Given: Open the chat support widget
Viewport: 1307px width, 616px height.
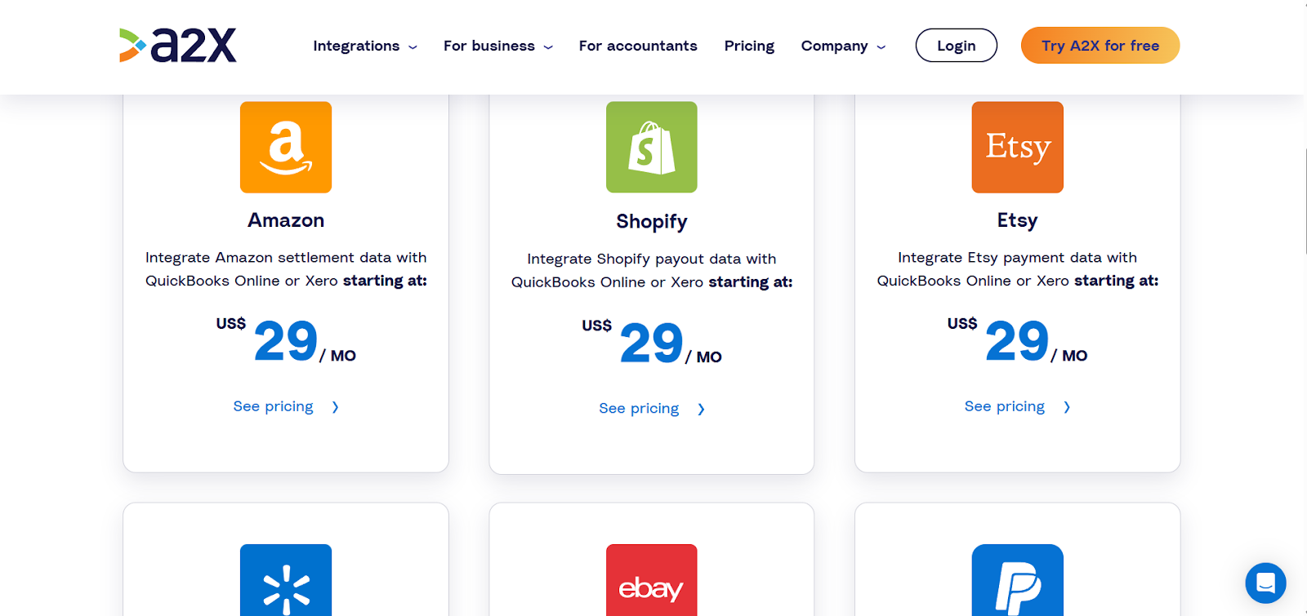Looking at the screenshot, I should (x=1265, y=583).
